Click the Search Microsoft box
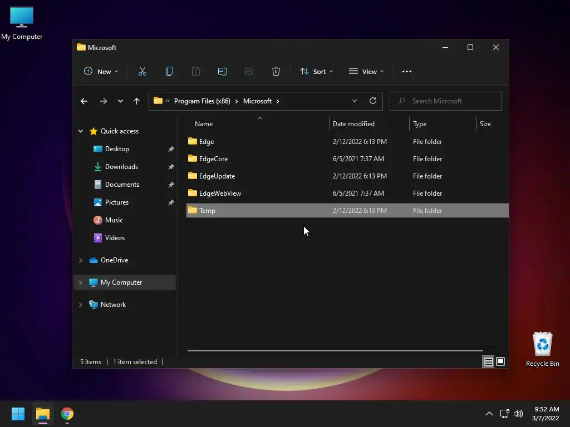The width and height of the screenshot is (570, 427). [446, 101]
